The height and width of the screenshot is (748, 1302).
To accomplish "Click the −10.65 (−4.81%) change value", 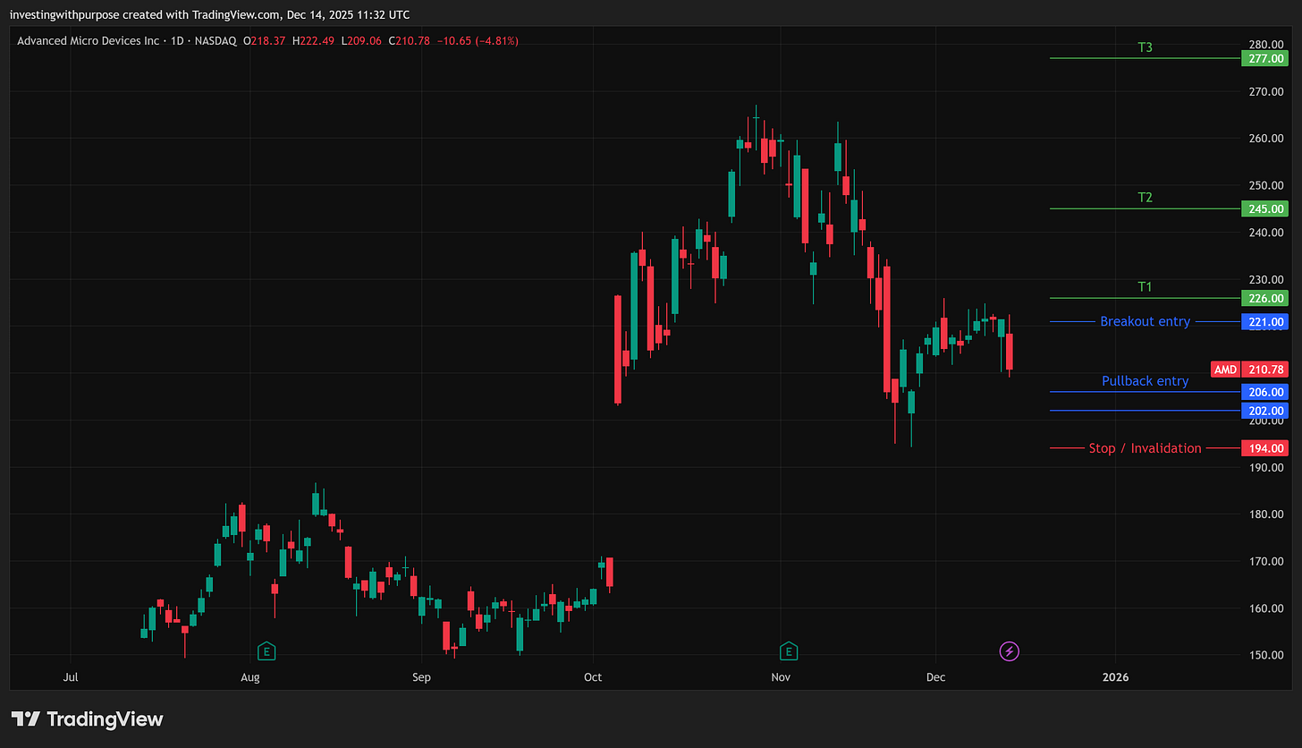I will coord(477,41).
